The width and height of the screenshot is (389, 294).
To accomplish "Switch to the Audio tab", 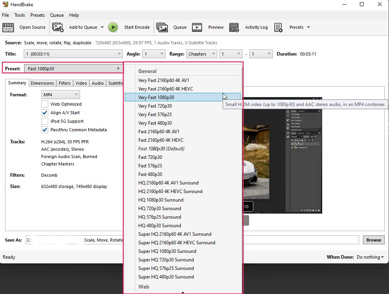I will pyautogui.click(x=98, y=83).
